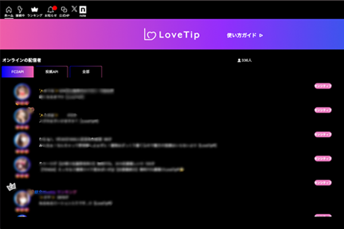Screen dimensions: 344x229
Task: Switch to the middle API tab
Action: (52, 72)
